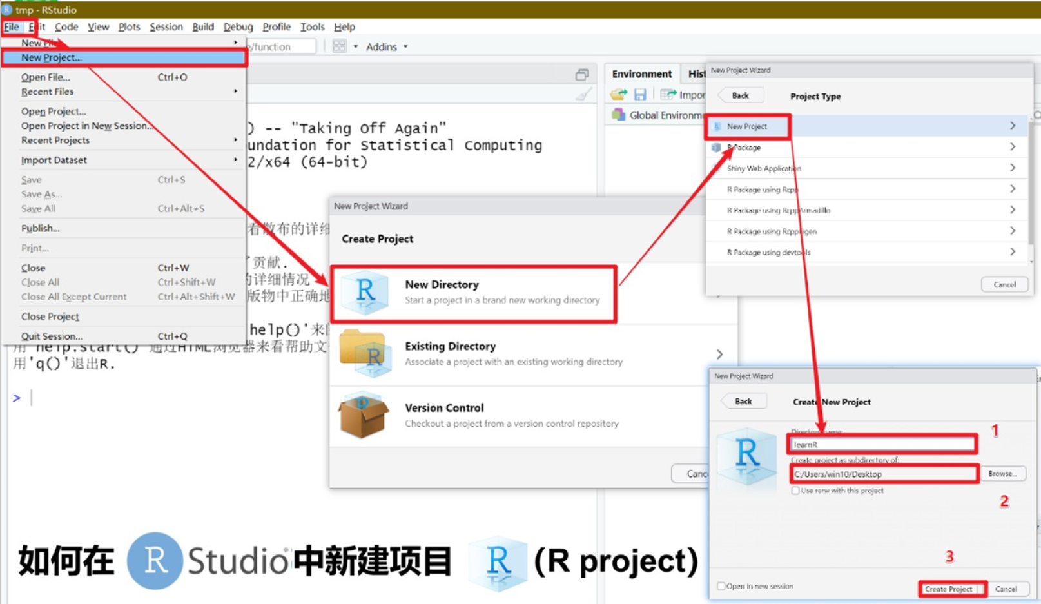Image resolution: width=1041 pixels, height=604 pixels.
Task: Open the Addins dropdown
Action: [x=387, y=46]
